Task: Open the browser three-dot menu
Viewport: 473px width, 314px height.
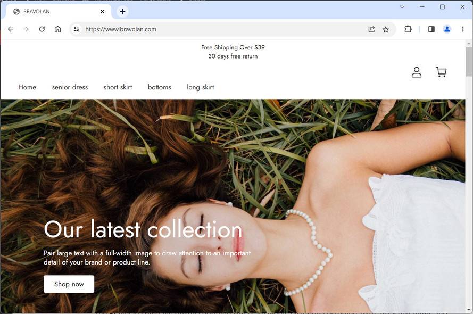Action: tap(463, 29)
